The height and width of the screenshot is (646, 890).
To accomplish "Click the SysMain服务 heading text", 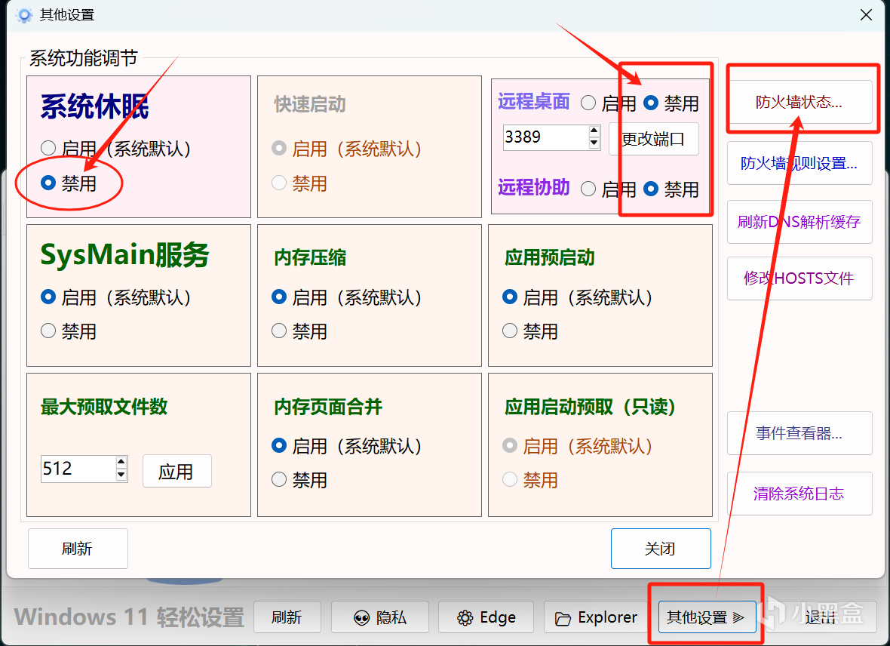I will (x=125, y=255).
